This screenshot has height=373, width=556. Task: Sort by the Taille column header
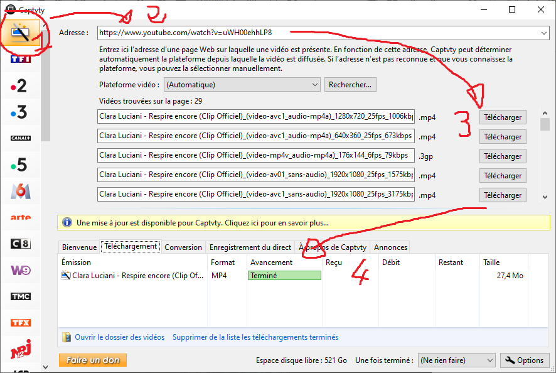[x=503, y=262]
